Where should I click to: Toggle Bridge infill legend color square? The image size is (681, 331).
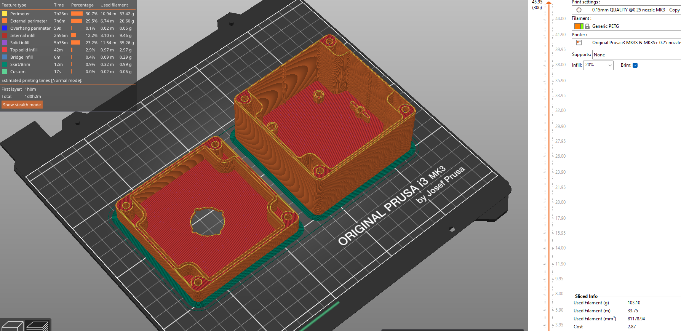pyautogui.click(x=4, y=57)
